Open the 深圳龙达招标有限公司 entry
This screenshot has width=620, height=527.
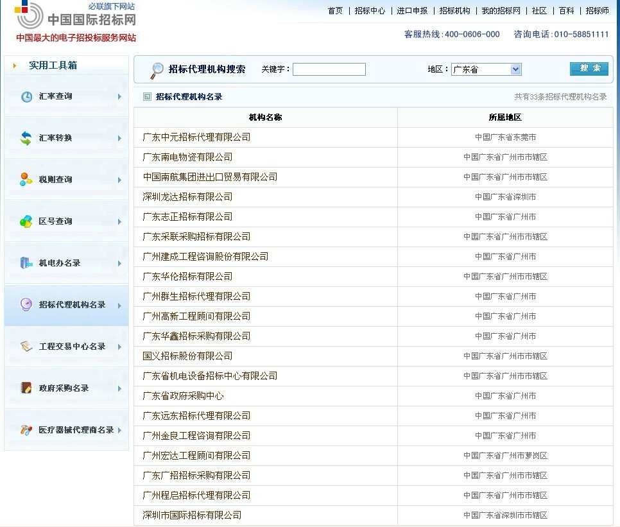pyautogui.click(x=187, y=197)
